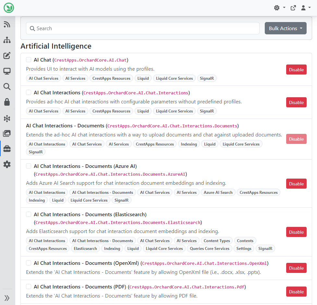Screen dimensions: 317x305
Task: Open the media images sidebar icon
Action: pos(7,133)
